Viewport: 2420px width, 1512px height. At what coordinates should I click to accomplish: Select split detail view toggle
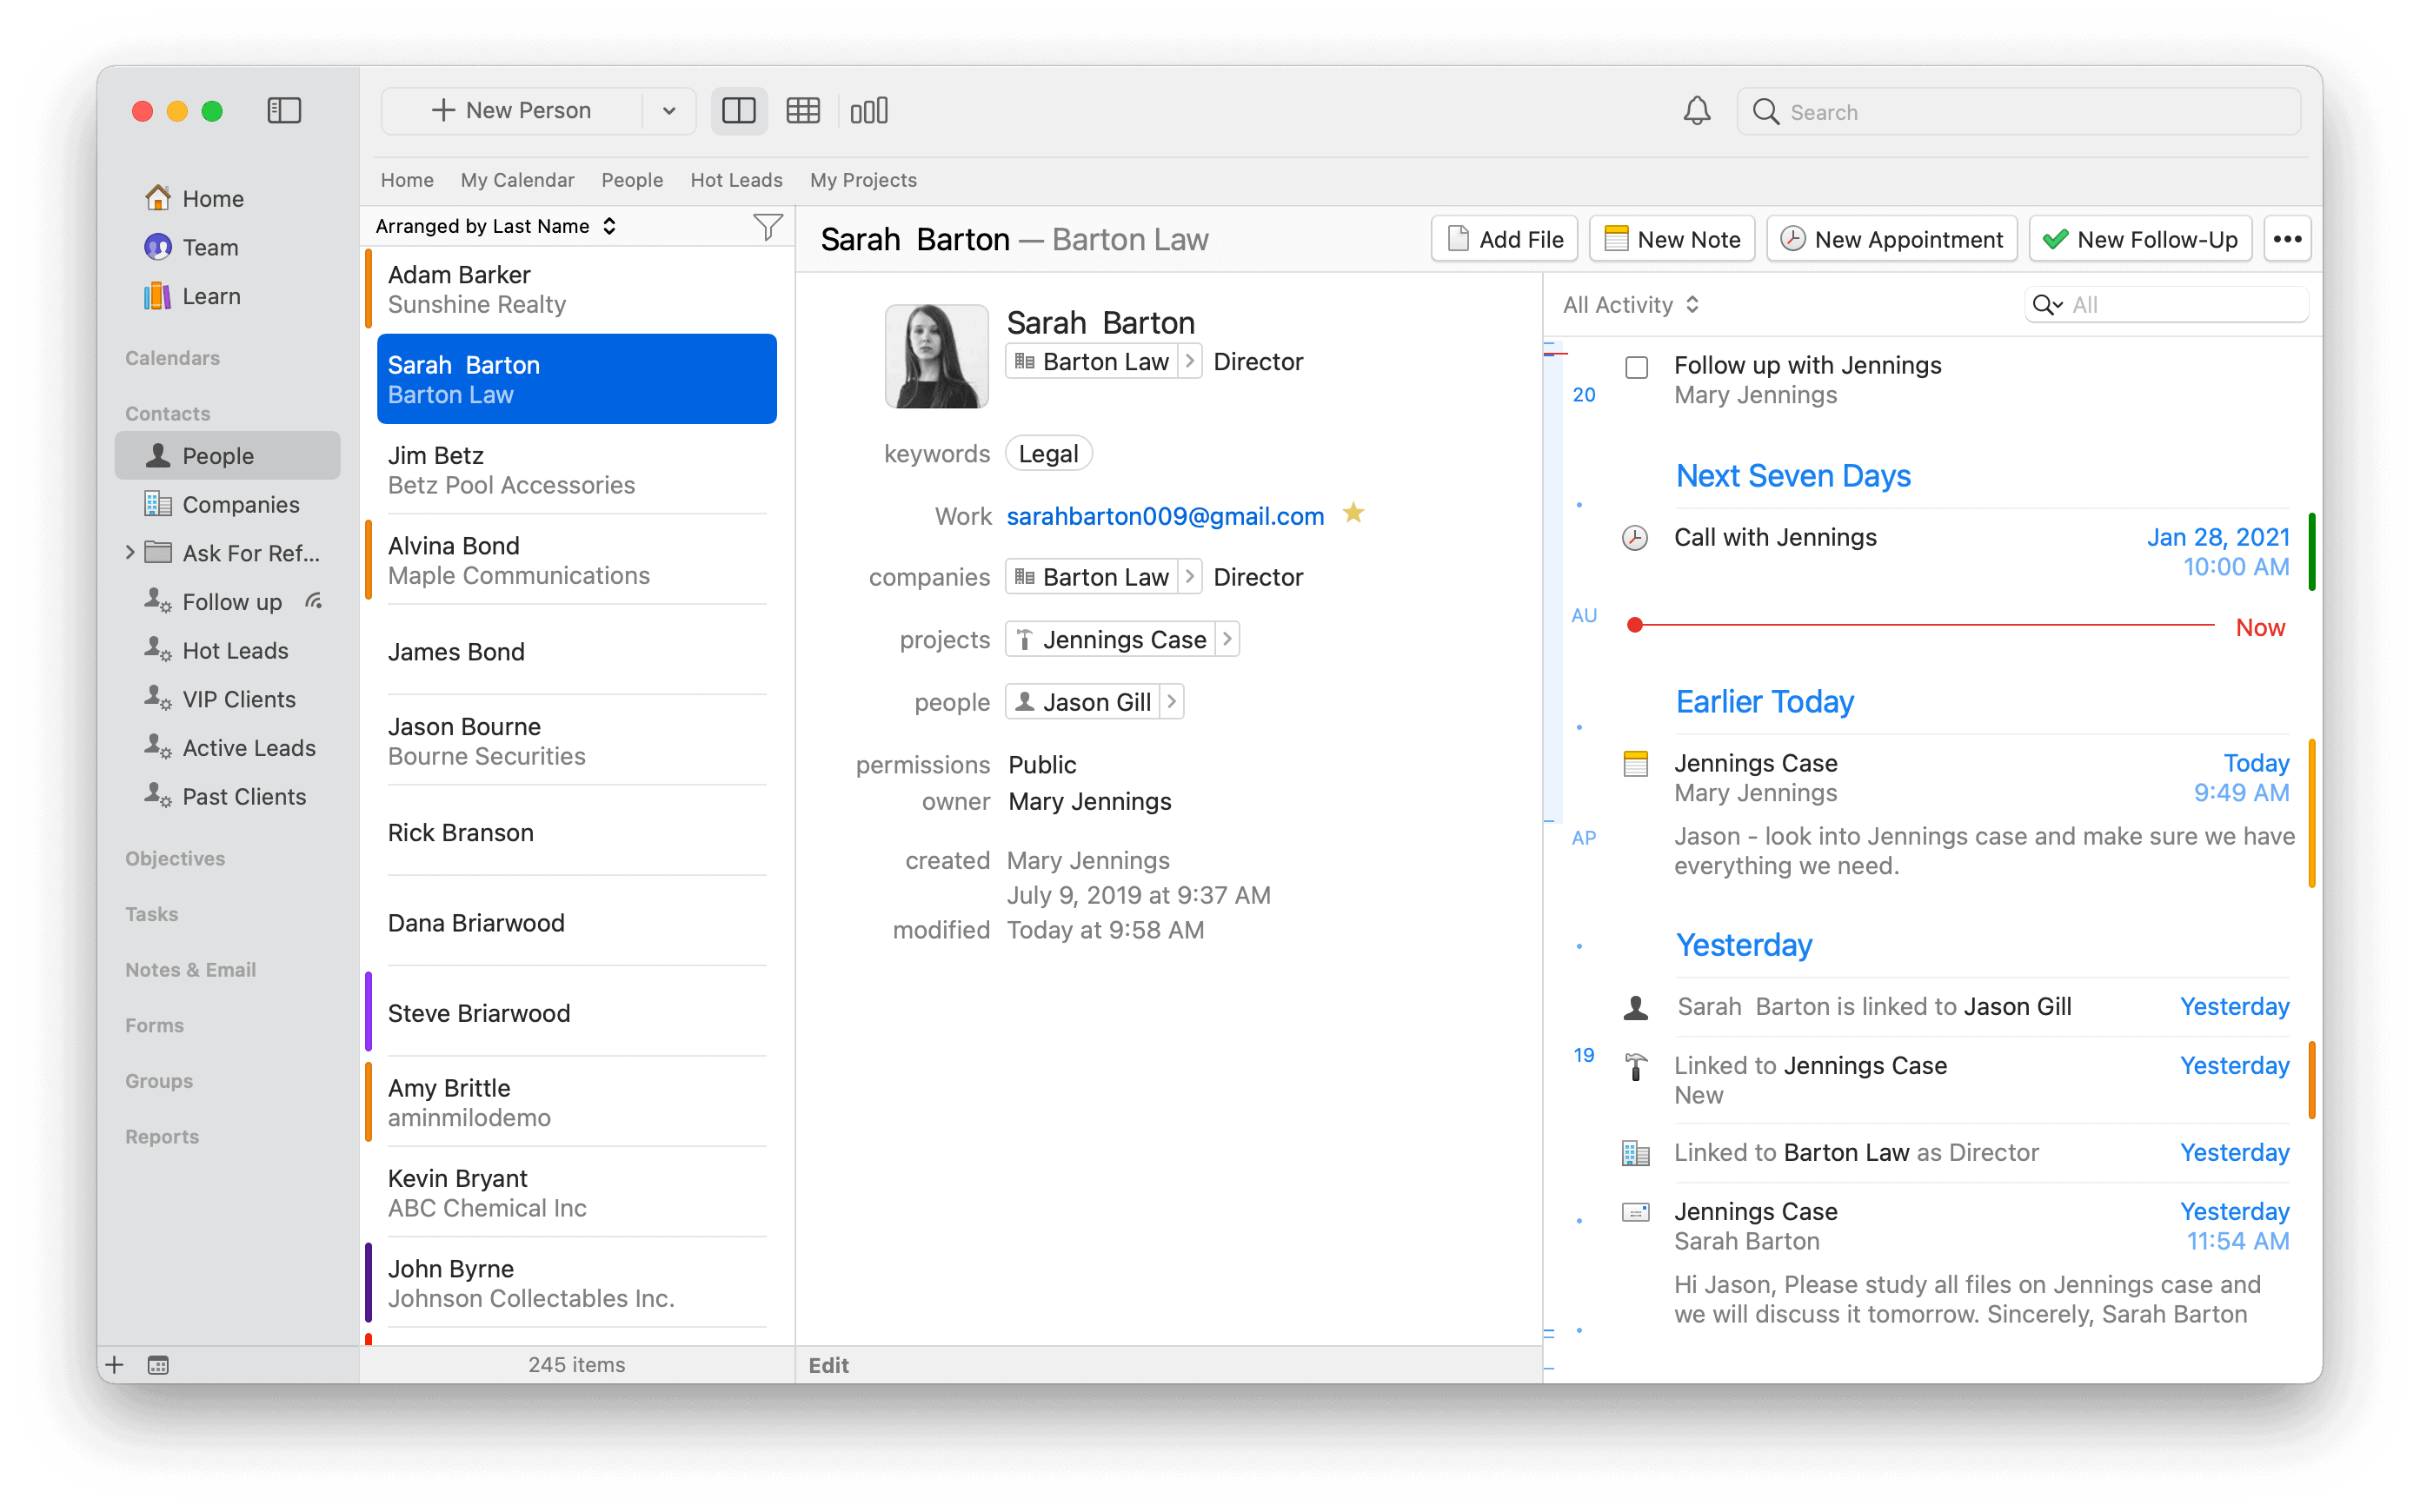(739, 111)
